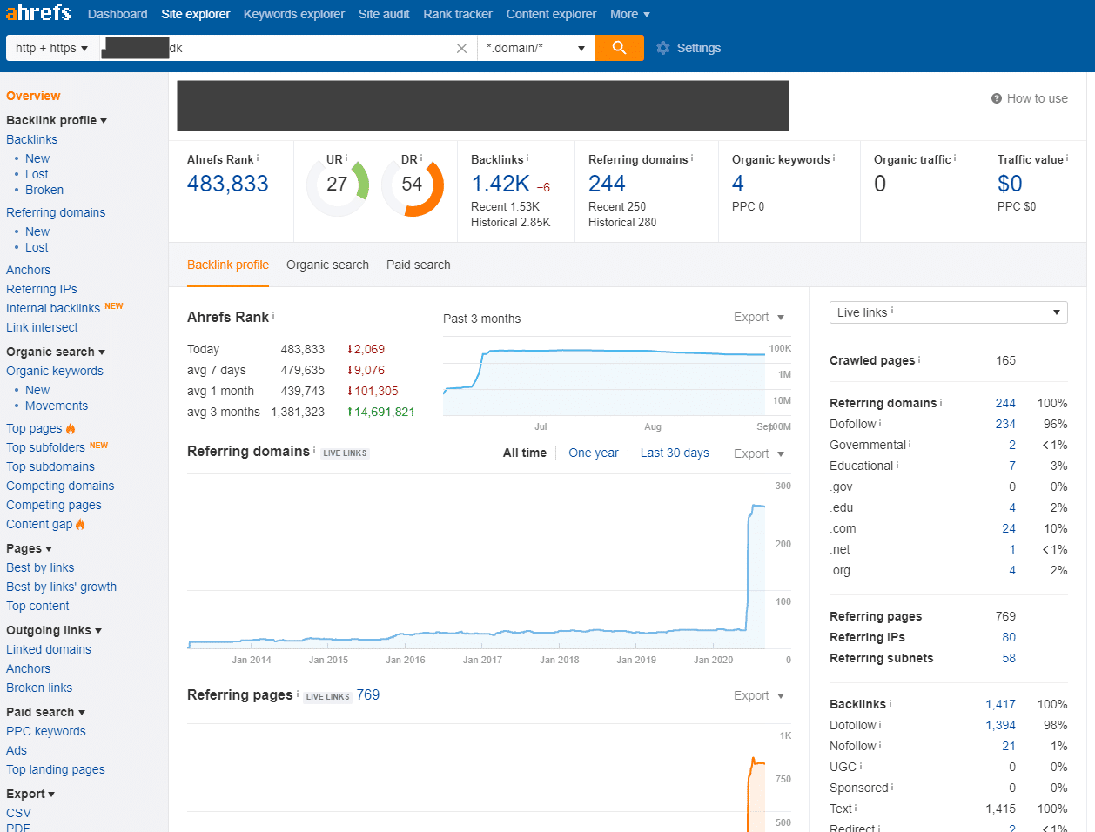The width and height of the screenshot is (1095, 832).
Task: Click the How to use help icon
Action: click(x=997, y=98)
